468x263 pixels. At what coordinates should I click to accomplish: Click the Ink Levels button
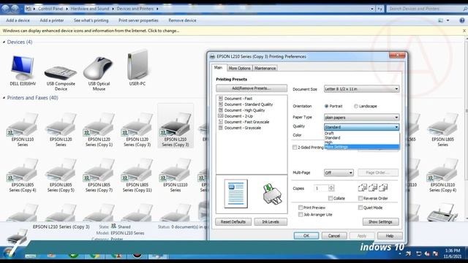click(x=271, y=222)
